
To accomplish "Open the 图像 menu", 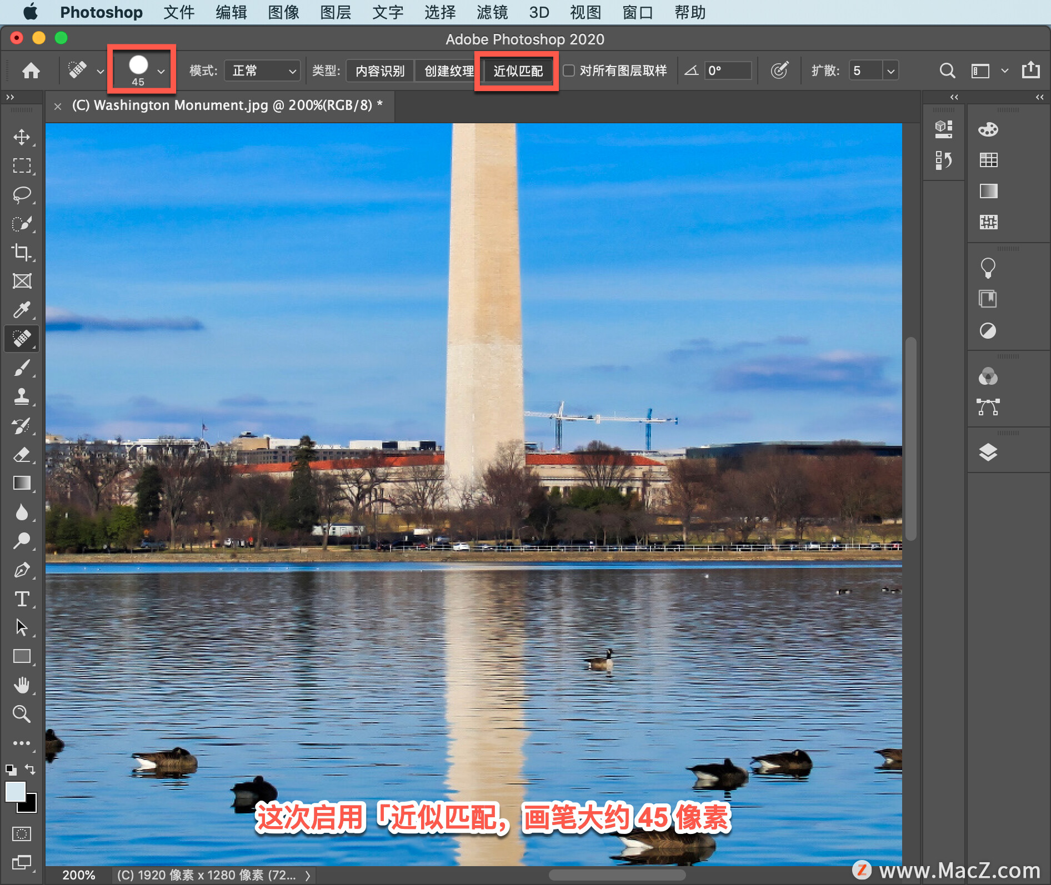I will pyautogui.click(x=283, y=12).
